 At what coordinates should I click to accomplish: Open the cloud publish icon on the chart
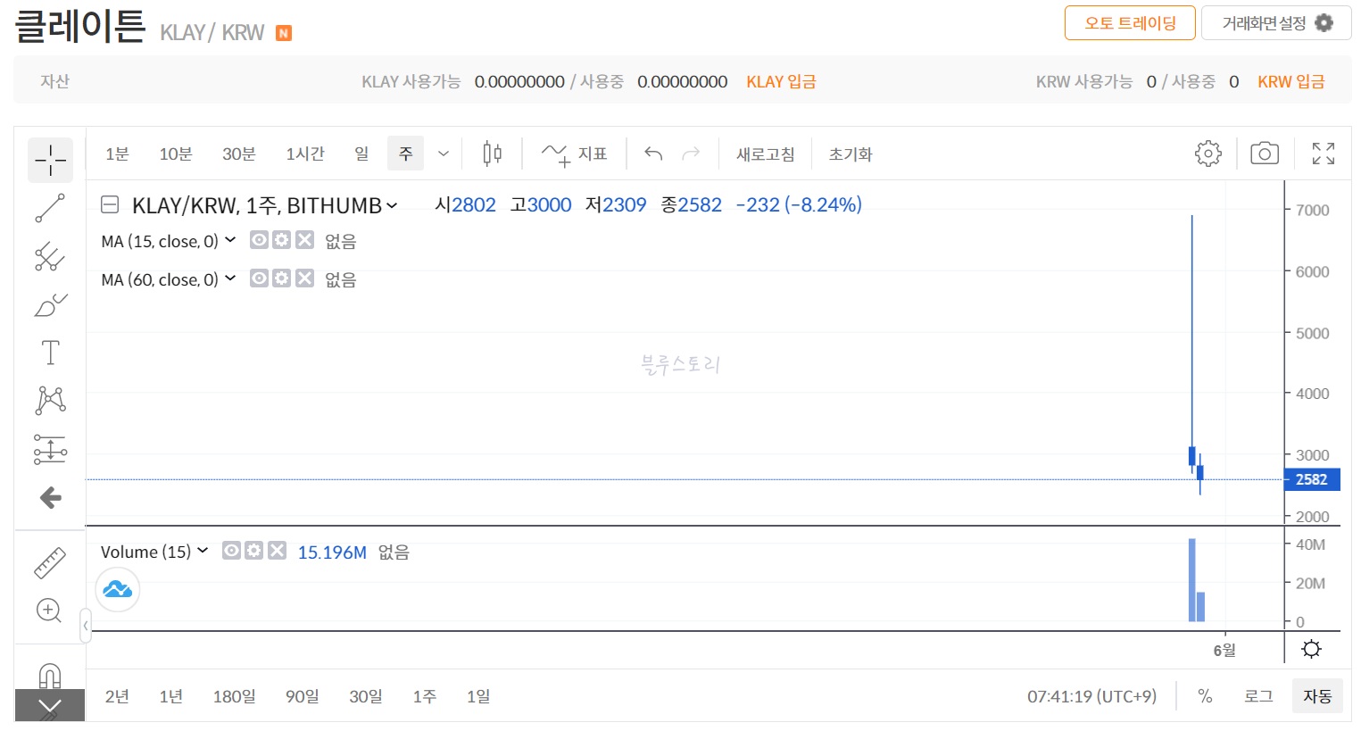click(x=118, y=589)
